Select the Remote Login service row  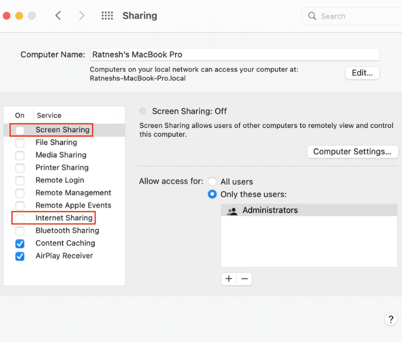tap(64, 180)
